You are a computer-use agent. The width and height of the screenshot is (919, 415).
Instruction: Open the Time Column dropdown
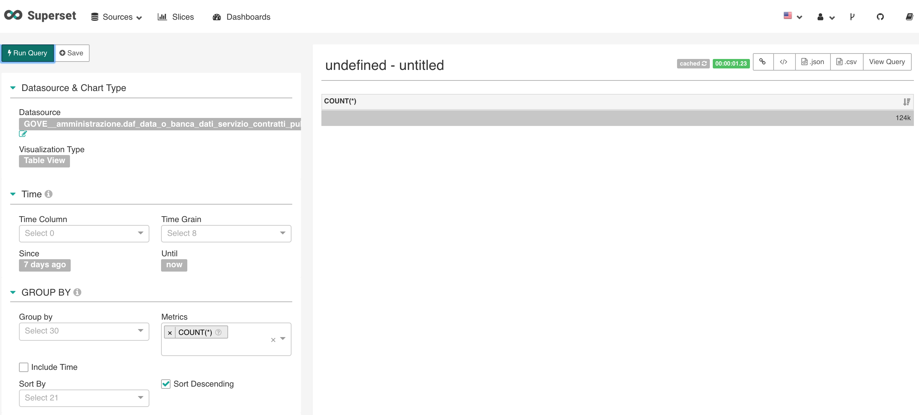pos(84,233)
